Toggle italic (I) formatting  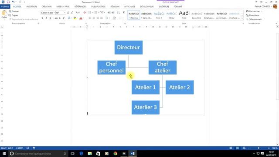coord(46,18)
